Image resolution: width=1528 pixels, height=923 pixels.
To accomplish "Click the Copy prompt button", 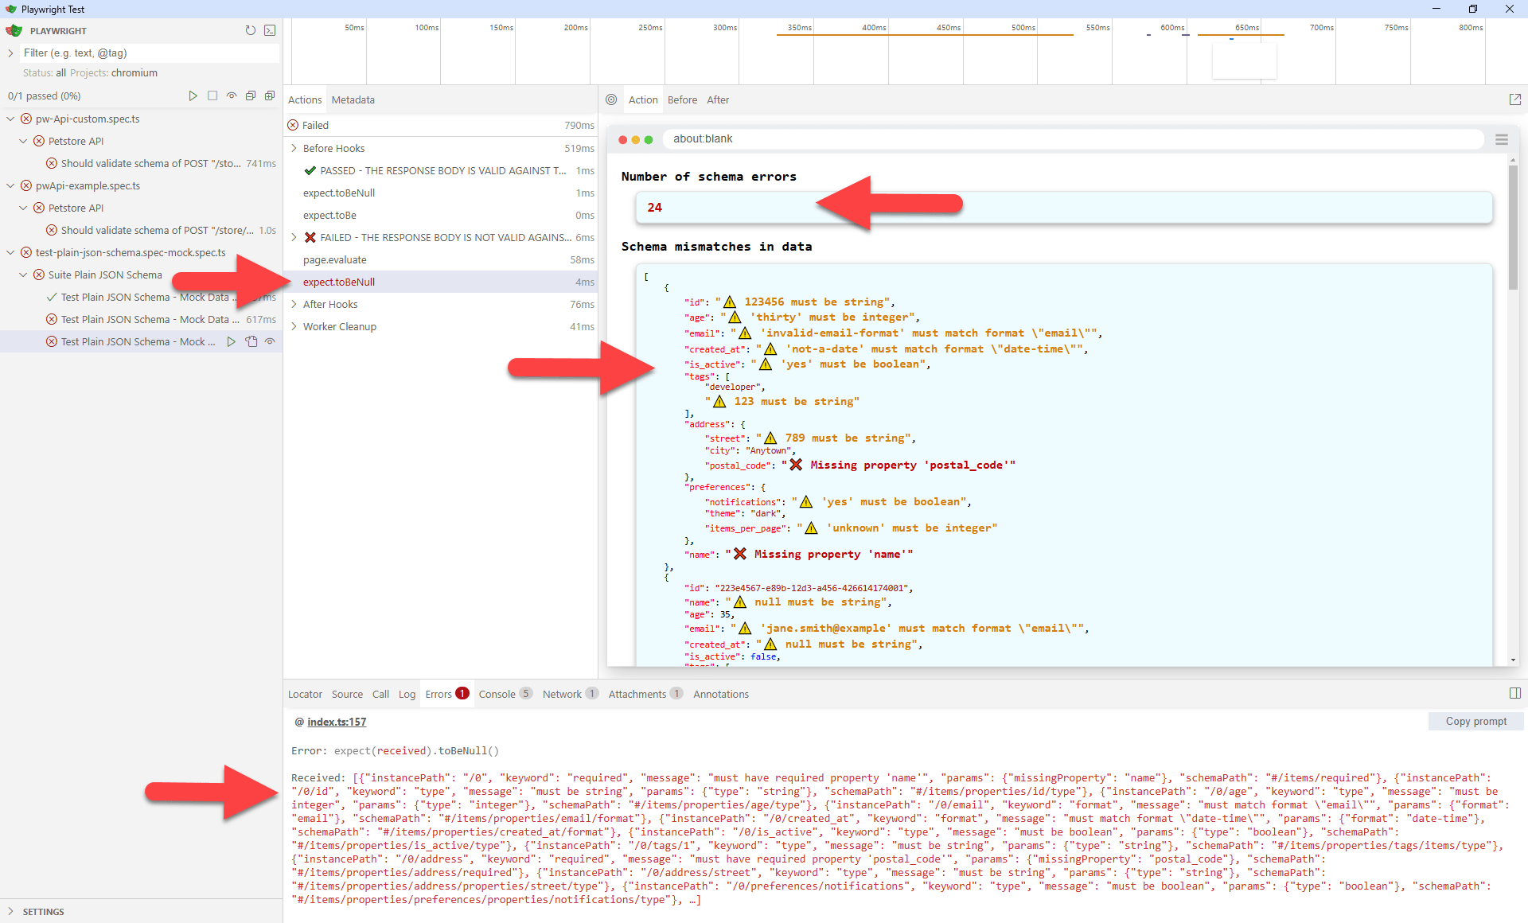I will 1475,721.
